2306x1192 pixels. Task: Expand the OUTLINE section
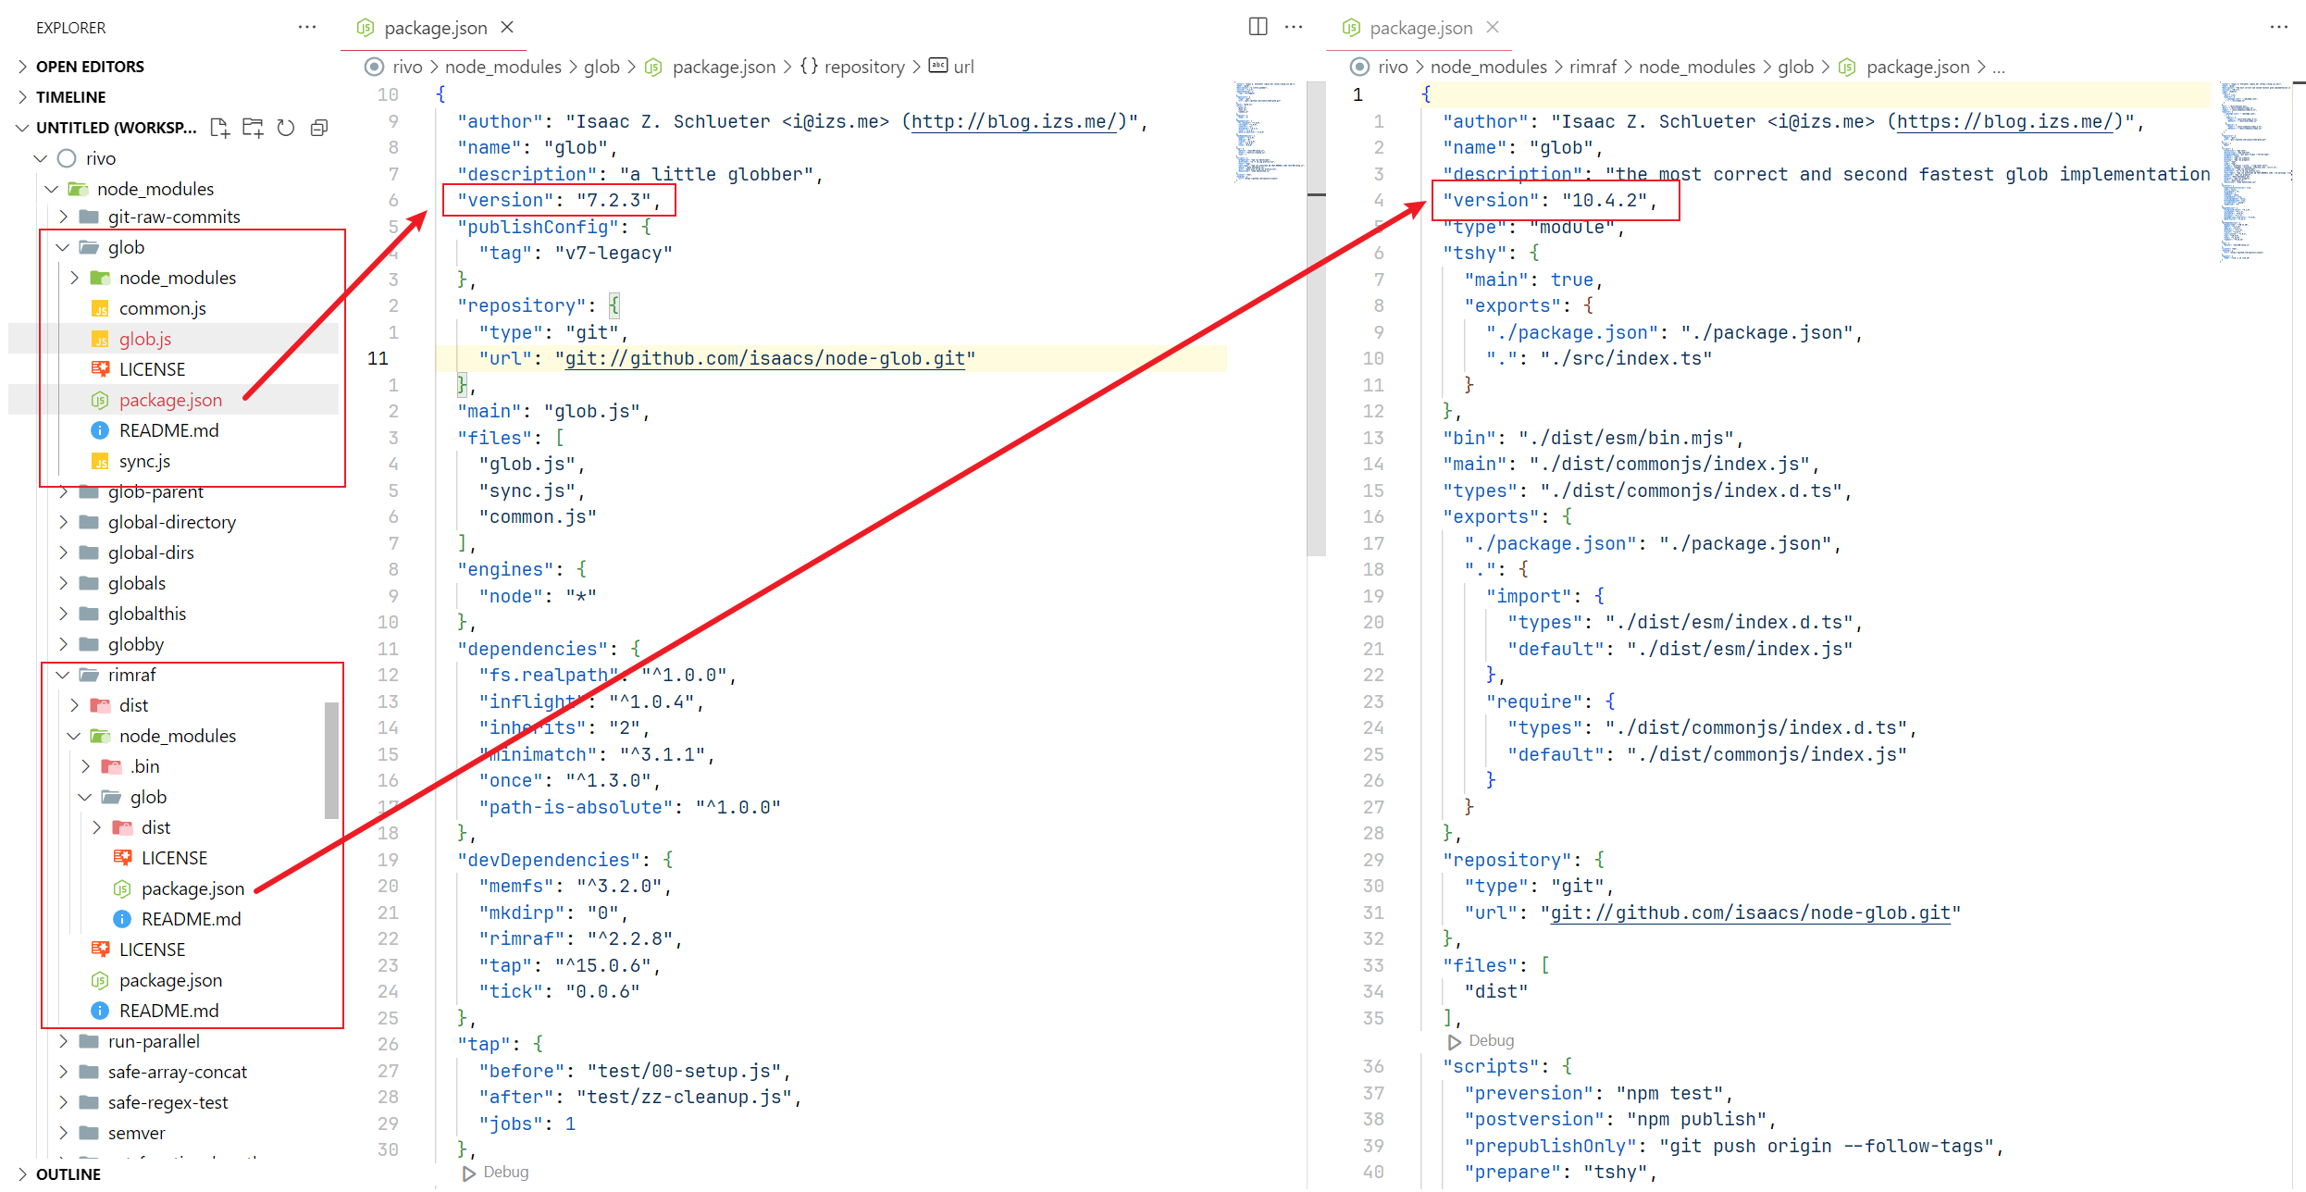68,1173
